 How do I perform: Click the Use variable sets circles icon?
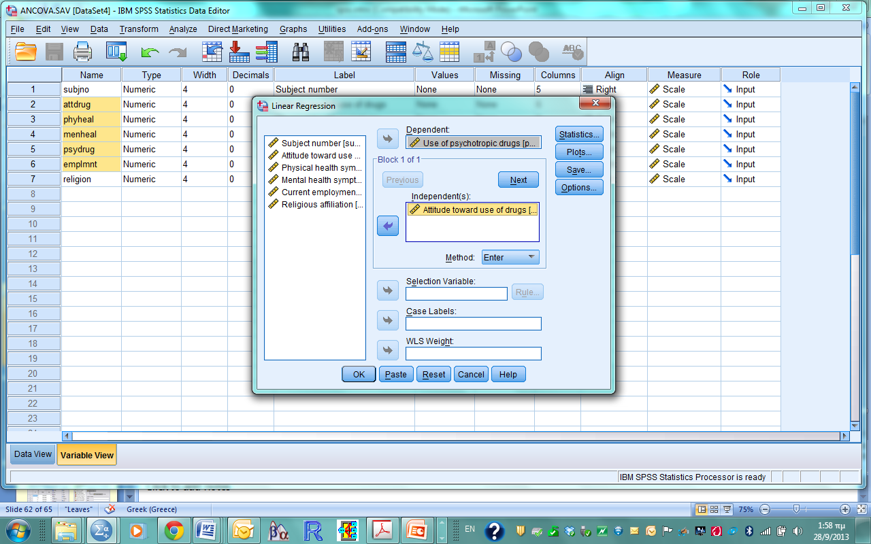pos(511,52)
